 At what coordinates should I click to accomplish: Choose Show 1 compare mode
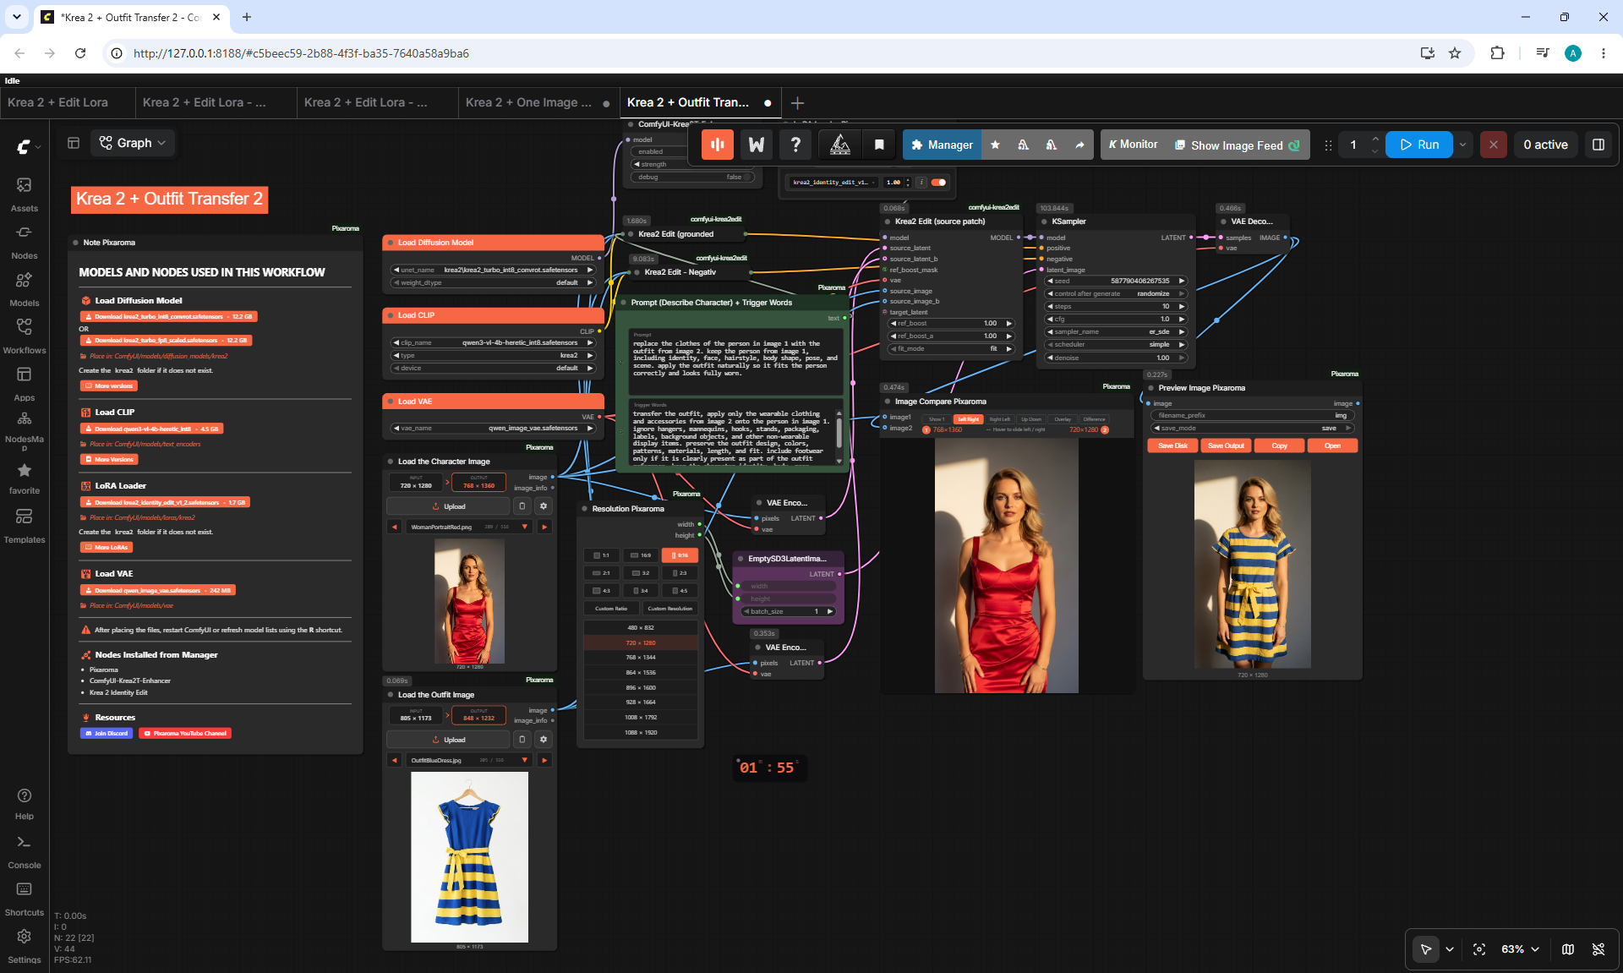click(937, 419)
